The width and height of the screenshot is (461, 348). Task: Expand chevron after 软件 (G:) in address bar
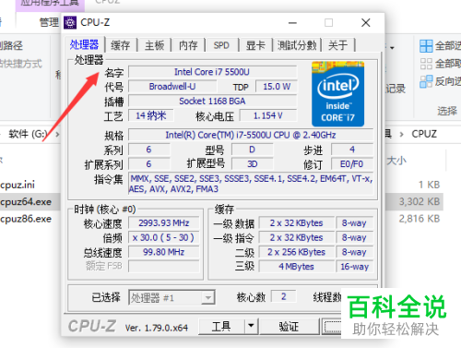pyautogui.click(x=57, y=134)
